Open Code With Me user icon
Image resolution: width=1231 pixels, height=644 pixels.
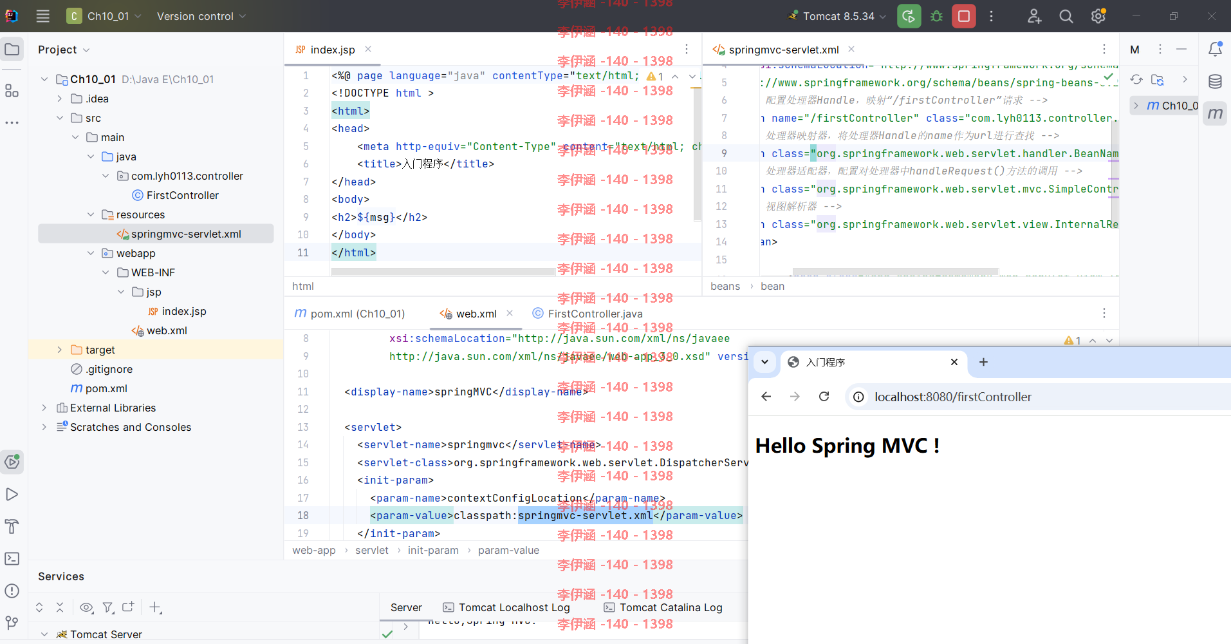pos(1034,16)
